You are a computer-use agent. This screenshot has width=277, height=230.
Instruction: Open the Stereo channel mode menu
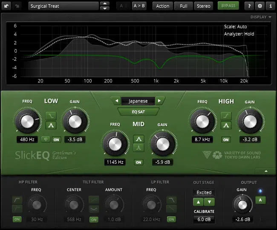pyautogui.click(x=203, y=6)
